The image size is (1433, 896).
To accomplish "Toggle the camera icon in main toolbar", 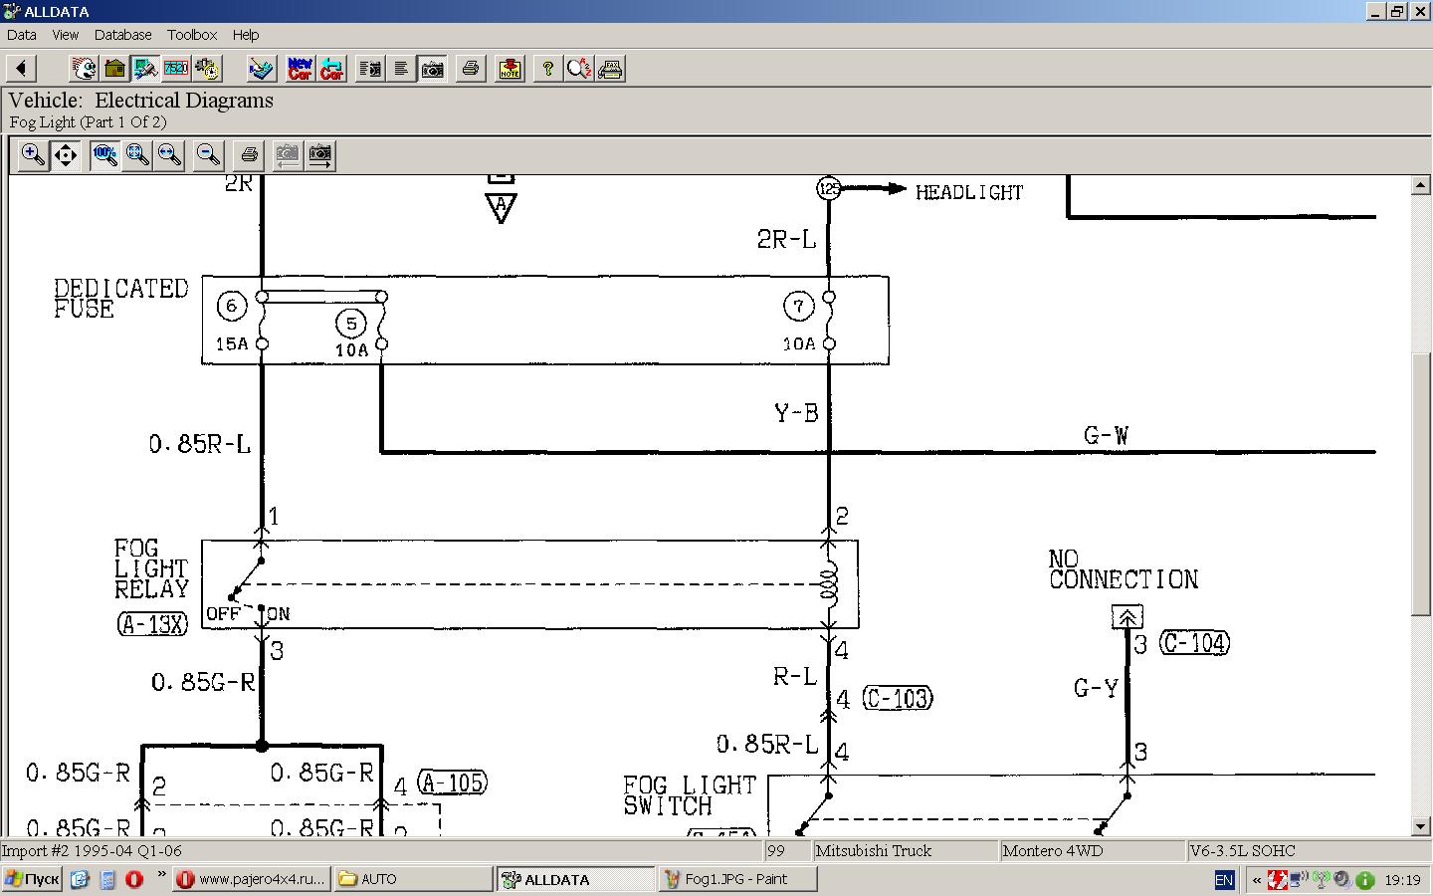I will (433, 69).
